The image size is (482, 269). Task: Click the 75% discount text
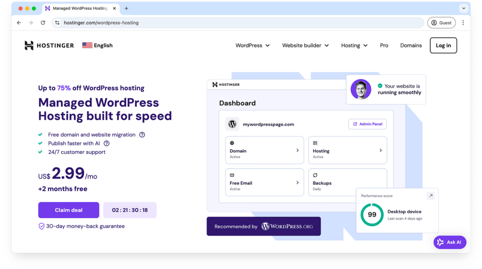click(x=64, y=88)
